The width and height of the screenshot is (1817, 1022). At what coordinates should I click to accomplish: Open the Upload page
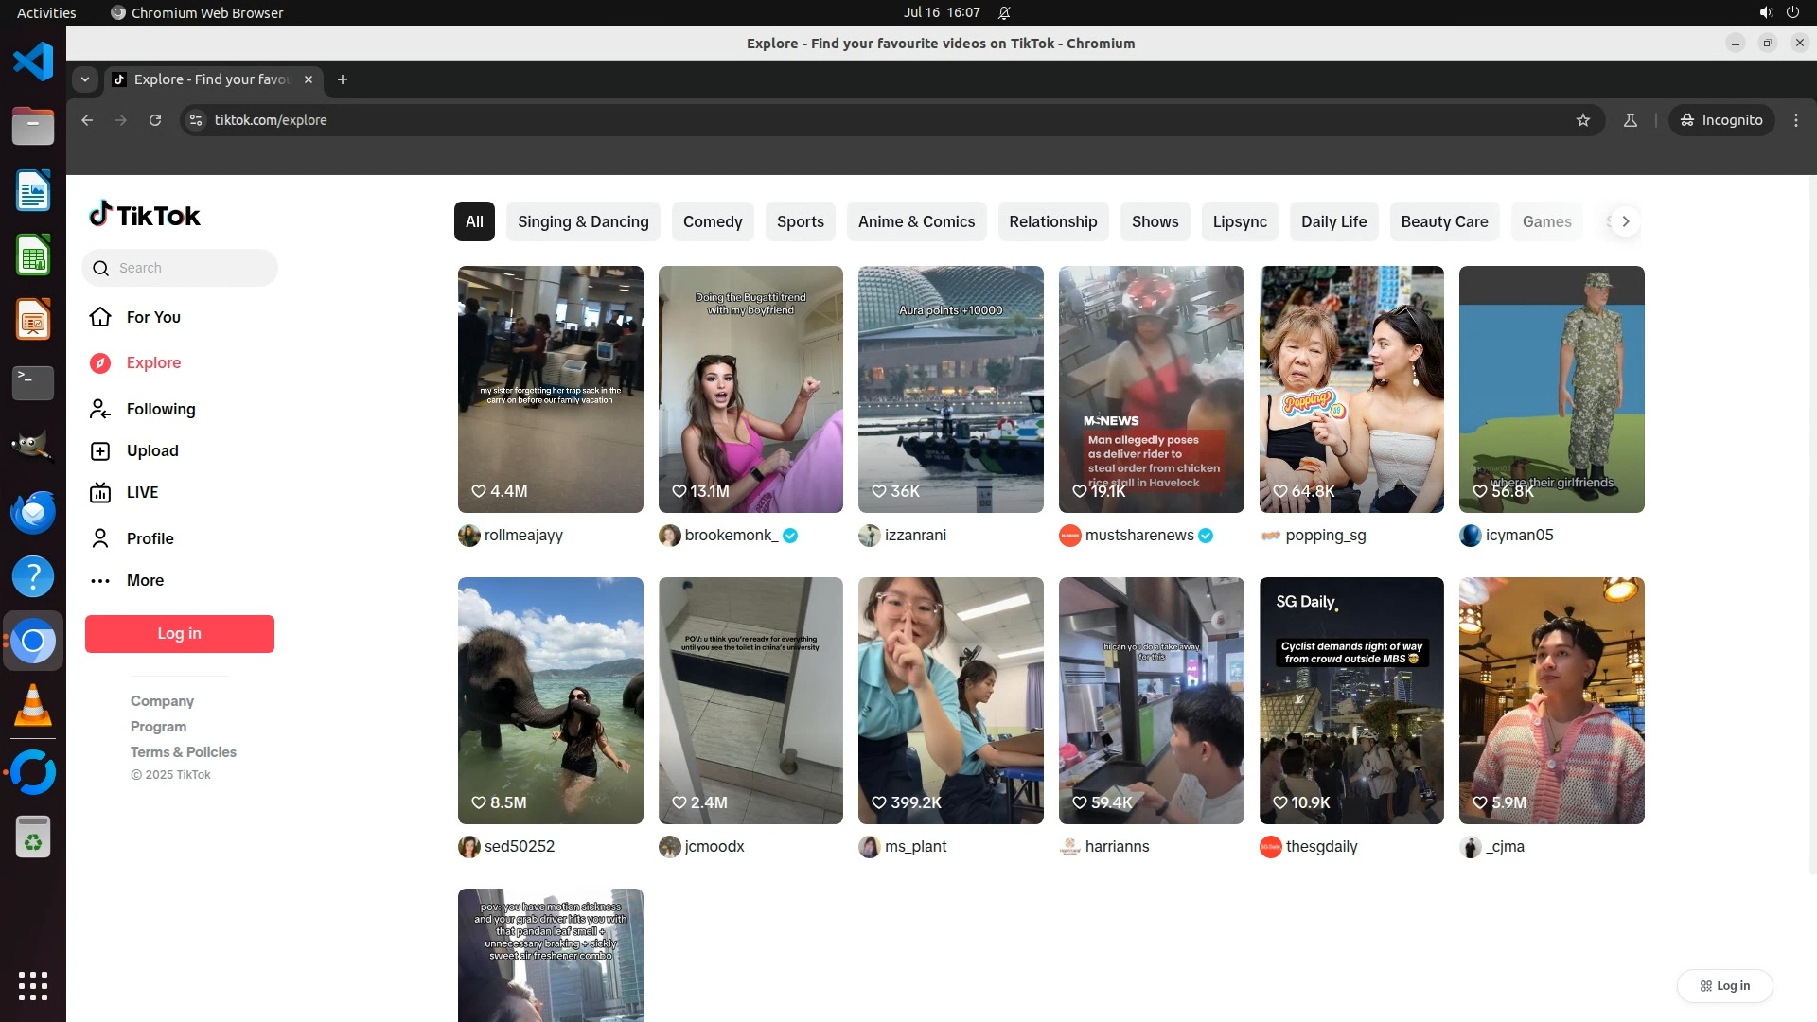pos(151,450)
